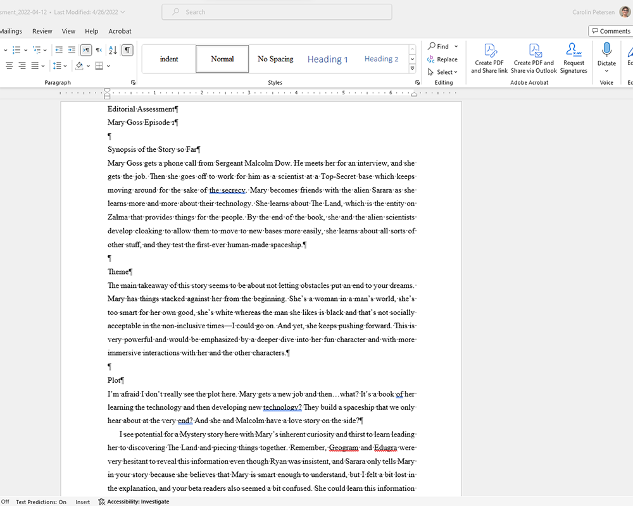Toggle right-to-left text direction
633x506 pixels.
(99, 50)
